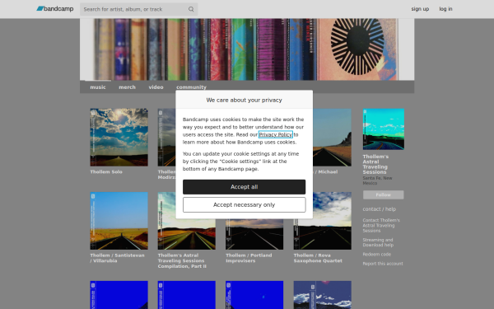Click the Follow button

point(383,194)
